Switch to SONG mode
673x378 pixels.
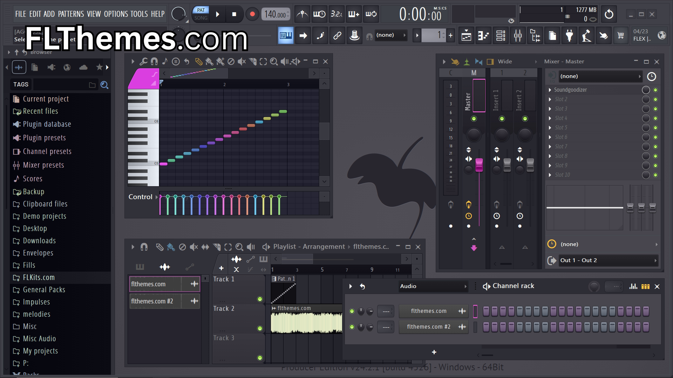(201, 18)
